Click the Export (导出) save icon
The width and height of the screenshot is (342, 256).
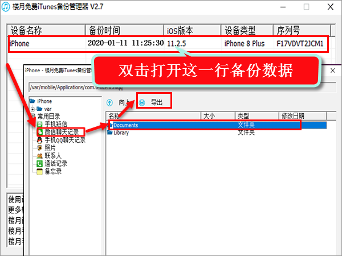pyautogui.click(x=142, y=102)
